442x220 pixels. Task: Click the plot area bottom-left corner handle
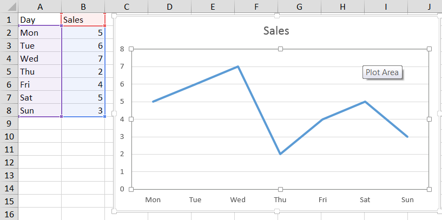pyautogui.click(x=131, y=189)
